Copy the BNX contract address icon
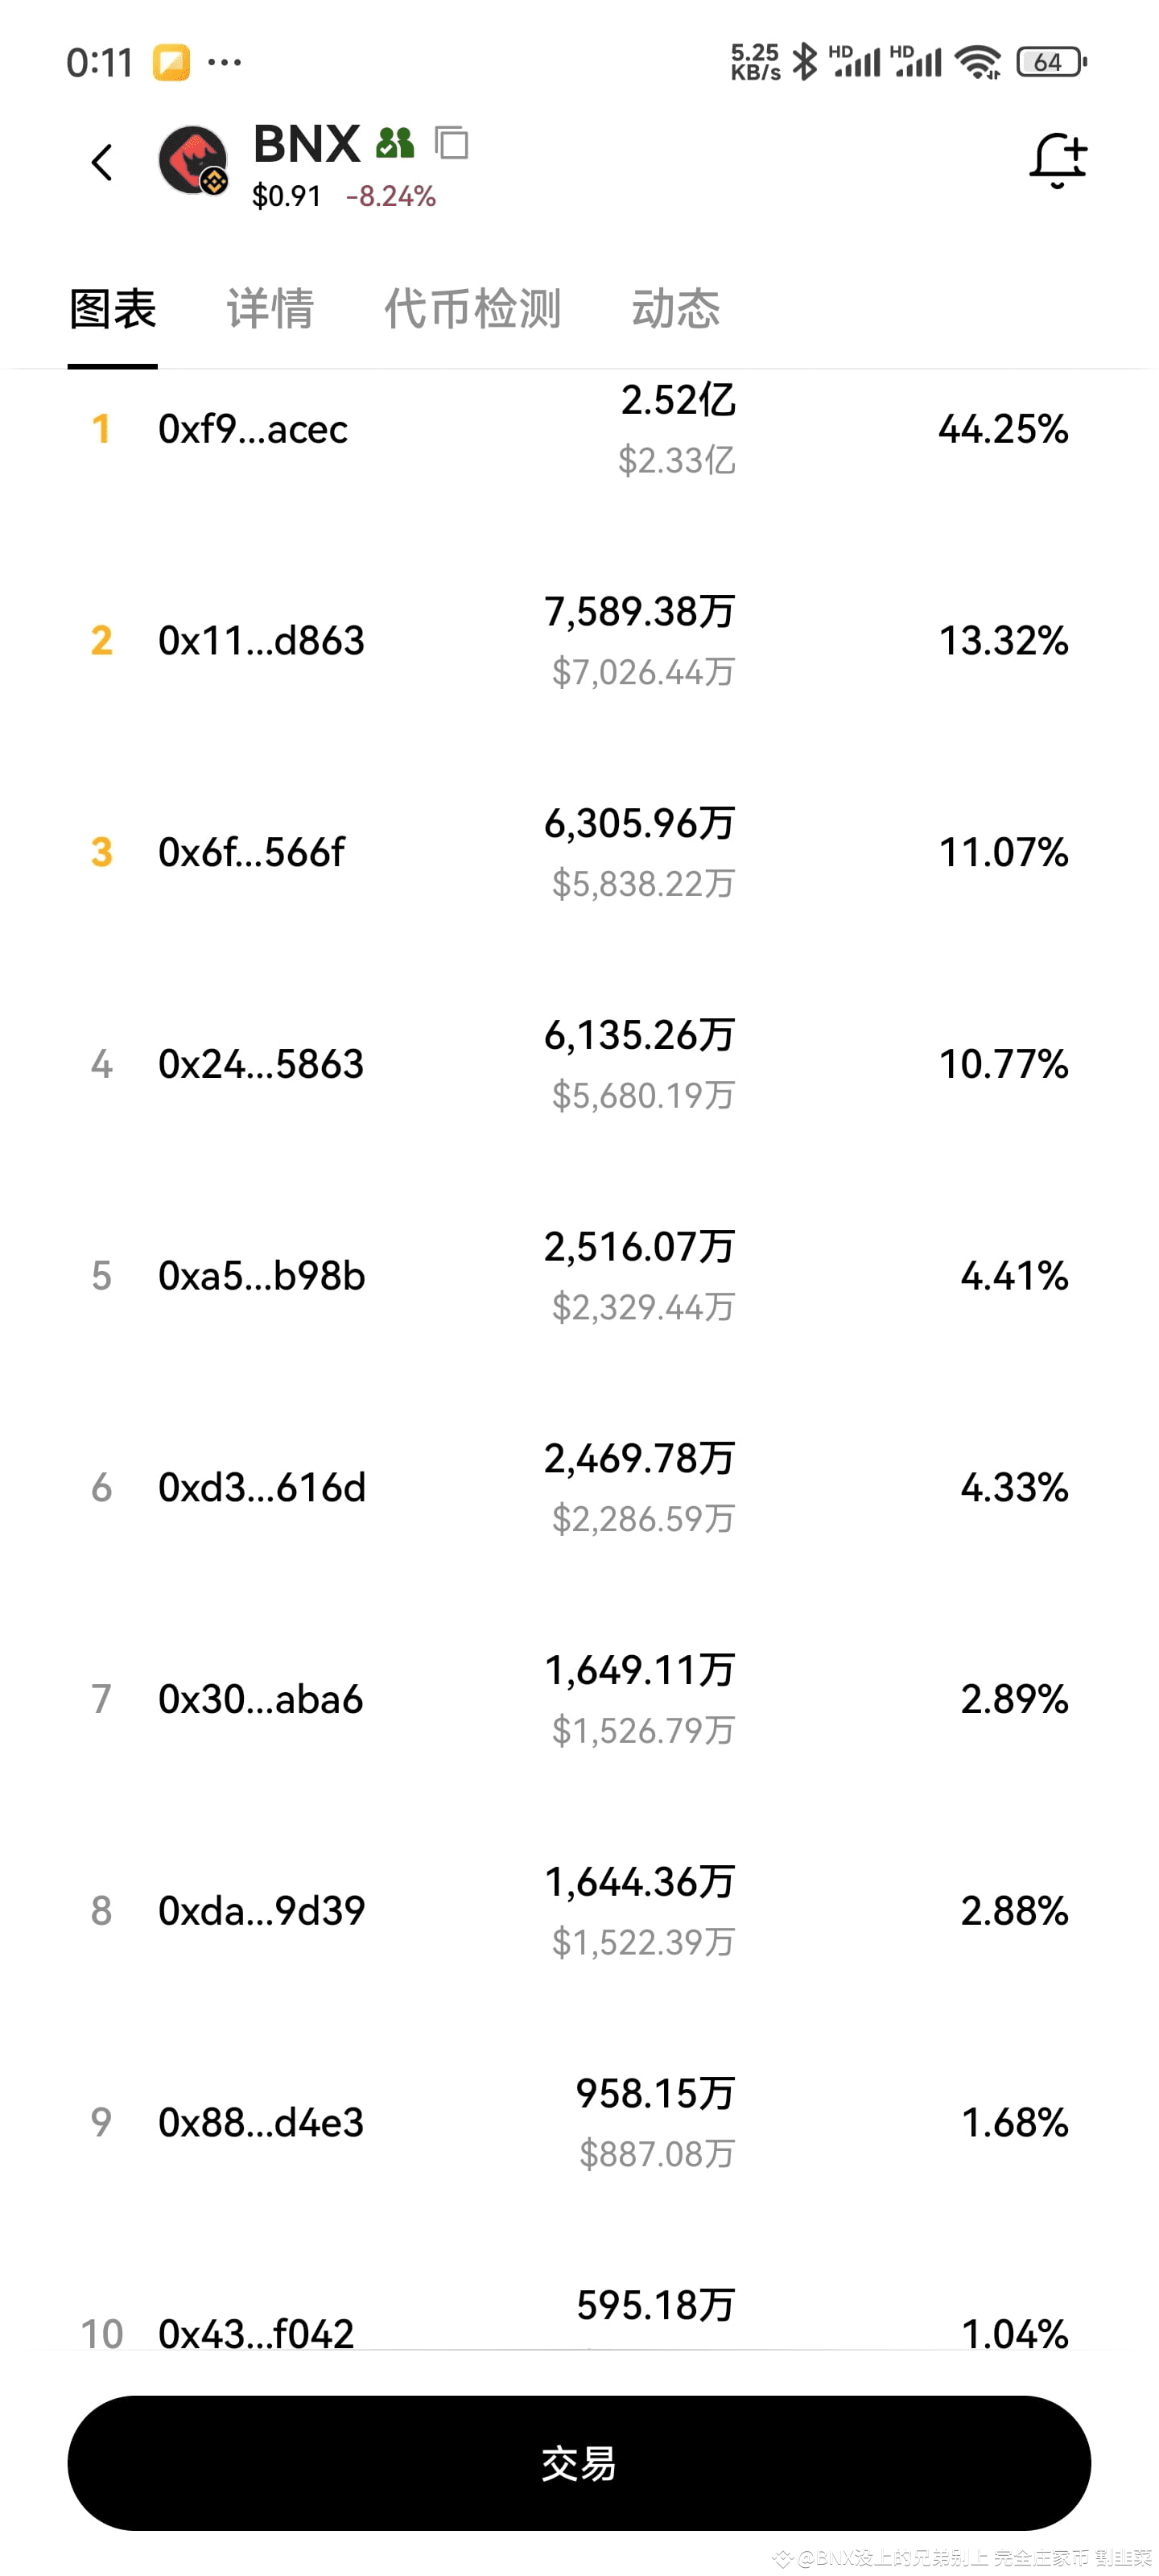 pyautogui.click(x=452, y=143)
